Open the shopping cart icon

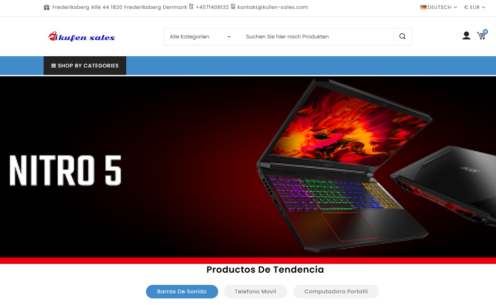pos(481,36)
